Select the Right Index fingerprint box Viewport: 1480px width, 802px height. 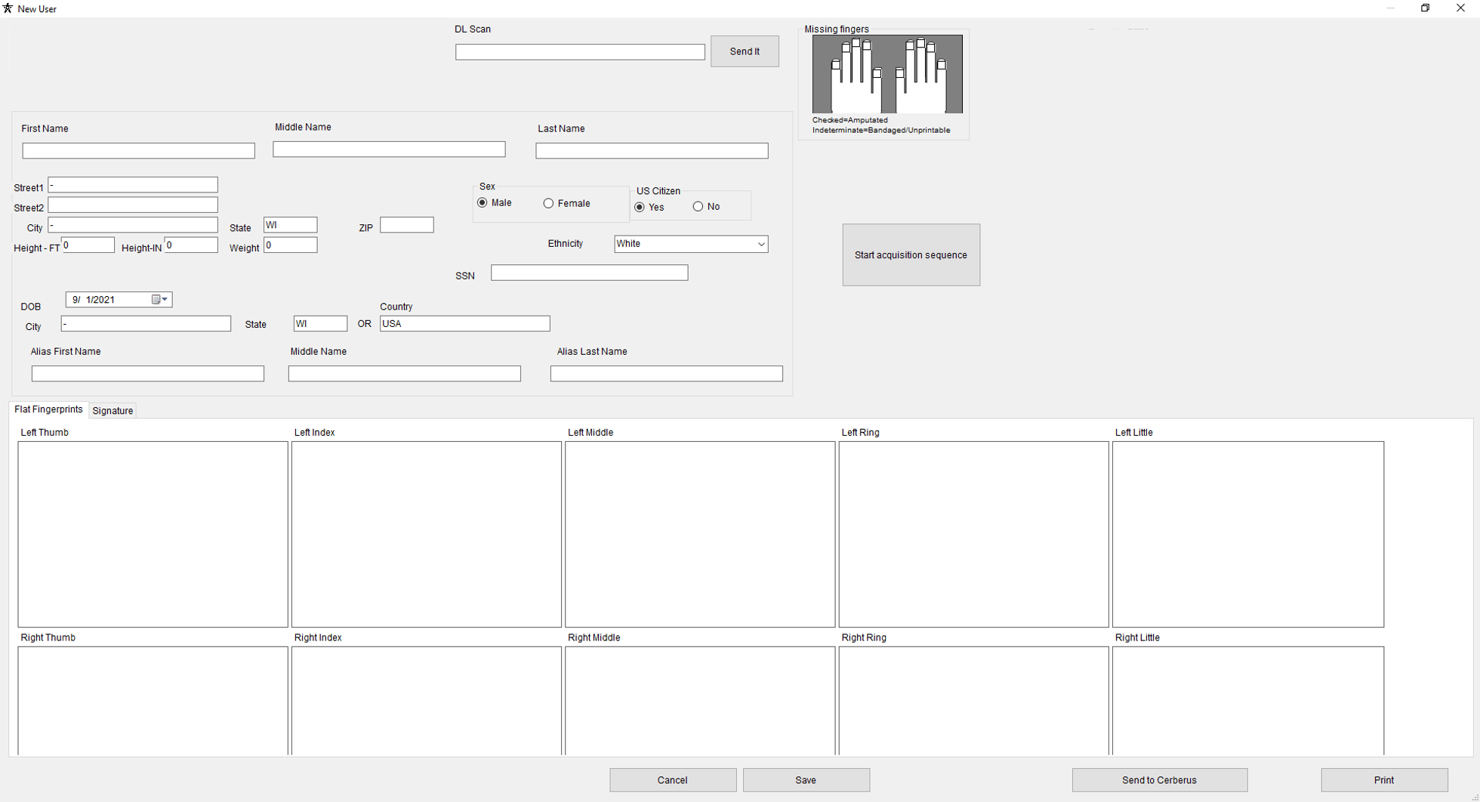tap(427, 701)
